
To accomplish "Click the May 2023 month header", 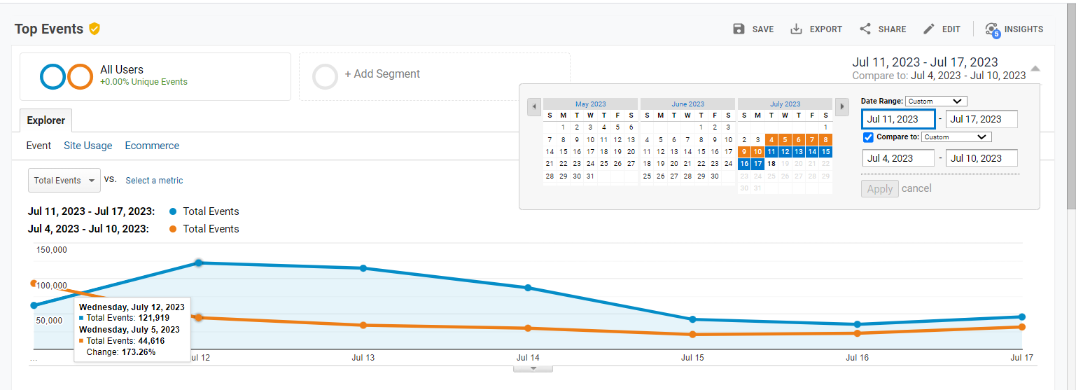I will (x=590, y=104).
